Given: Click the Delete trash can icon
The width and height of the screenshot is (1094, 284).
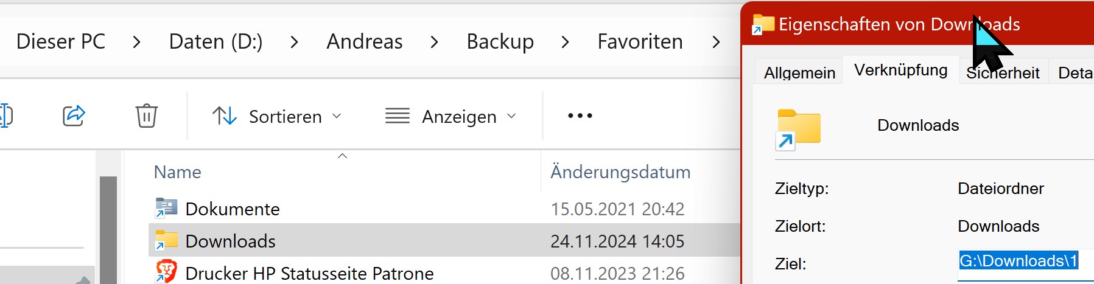Looking at the screenshot, I should (146, 116).
